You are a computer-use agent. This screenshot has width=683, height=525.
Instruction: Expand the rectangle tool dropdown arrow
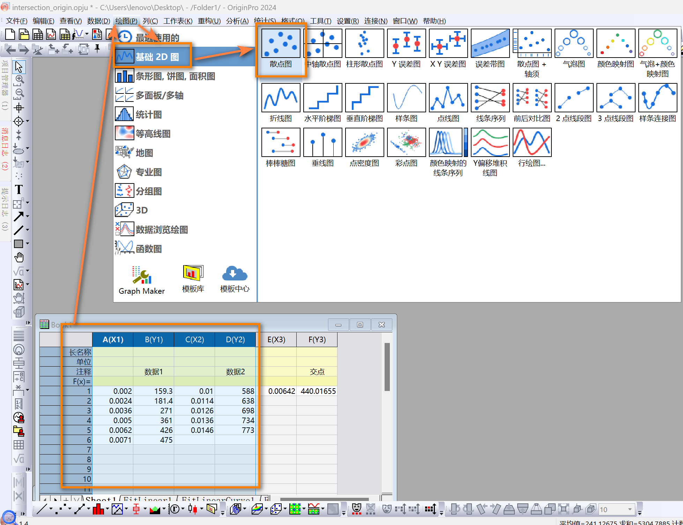point(28,243)
